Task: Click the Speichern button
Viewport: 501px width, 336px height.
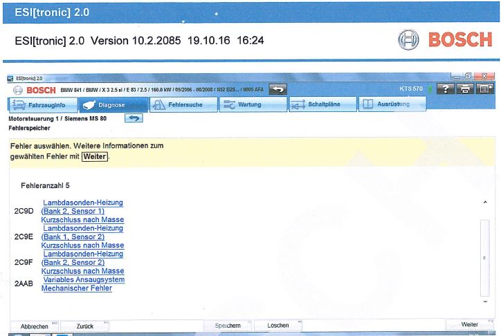Action: 228,326
